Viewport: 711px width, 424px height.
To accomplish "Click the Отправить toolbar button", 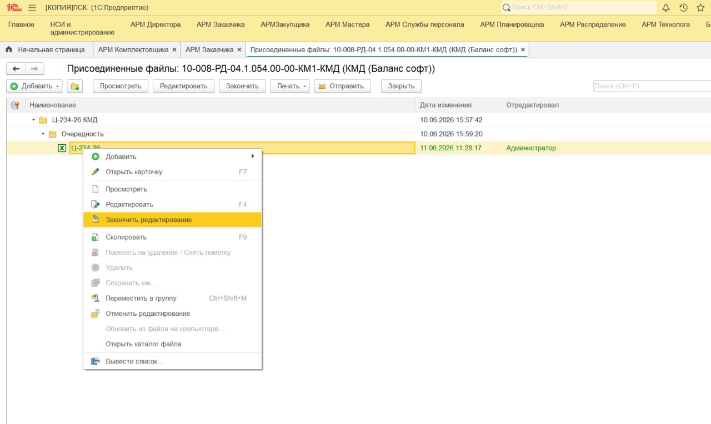I will click(342, 86).
